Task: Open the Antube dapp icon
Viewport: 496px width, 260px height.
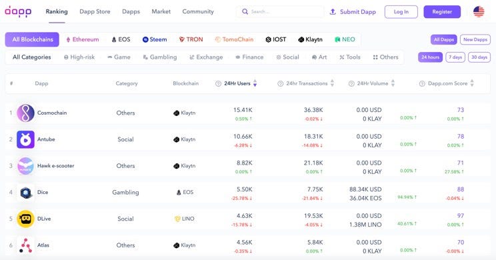Action: [x=25, y=139]
